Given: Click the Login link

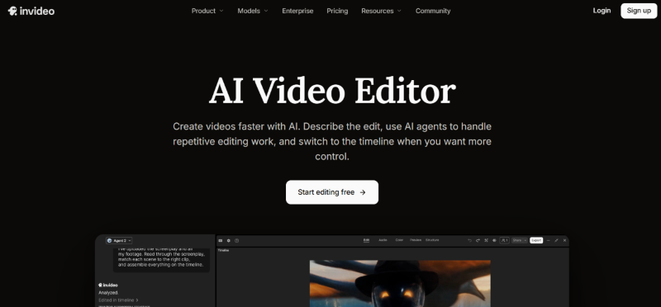Looking at the screenshot, I should click(x=602, y=11).
